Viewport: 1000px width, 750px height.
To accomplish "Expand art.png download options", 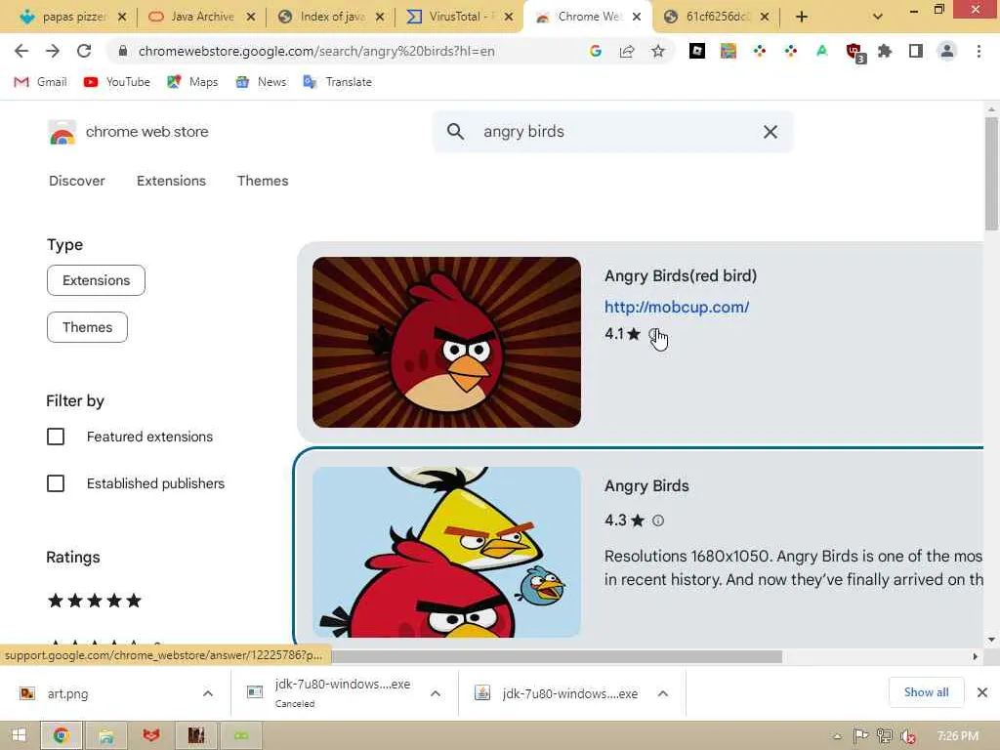I will (208, 693).
